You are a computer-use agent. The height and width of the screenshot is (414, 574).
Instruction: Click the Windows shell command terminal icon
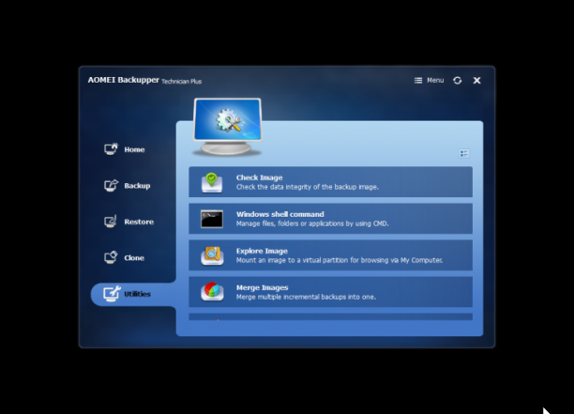pos(212,219)
